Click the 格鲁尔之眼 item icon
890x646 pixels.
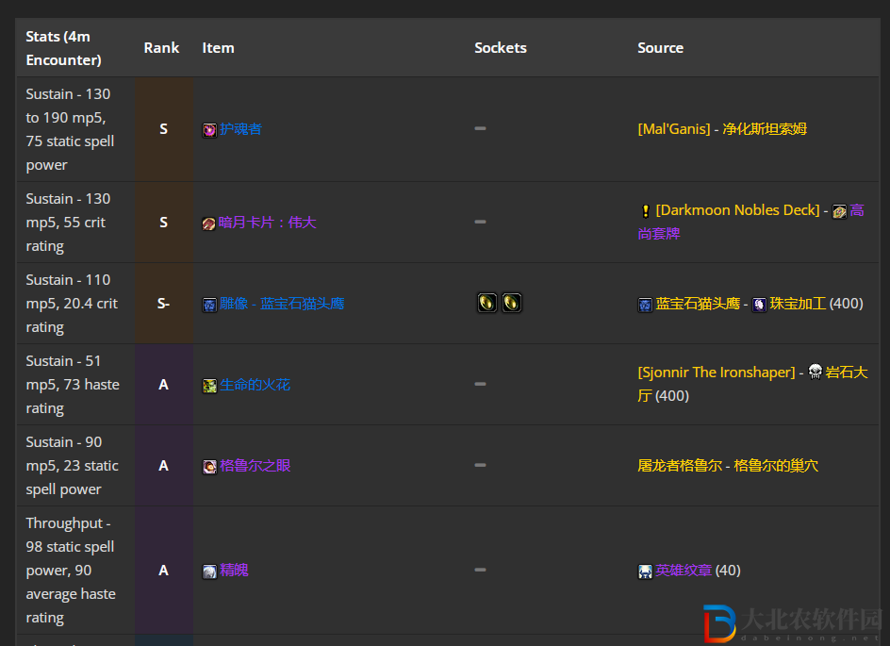[x=209, y=467]
